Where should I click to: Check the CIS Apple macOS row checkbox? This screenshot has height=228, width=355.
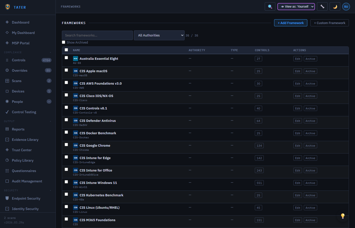coord(66,70)
